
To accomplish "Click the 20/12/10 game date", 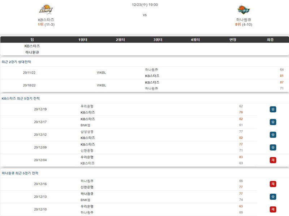I will coord(40,210).
